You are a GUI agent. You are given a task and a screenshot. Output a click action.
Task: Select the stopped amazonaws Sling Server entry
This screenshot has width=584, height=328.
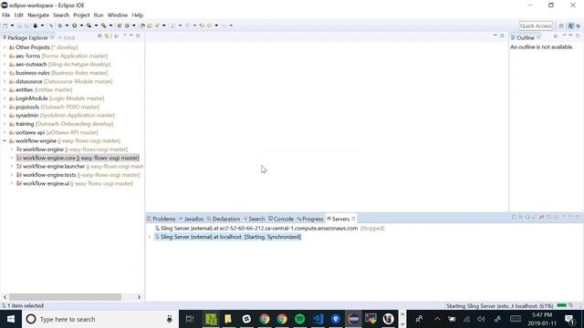pos(270,229)
